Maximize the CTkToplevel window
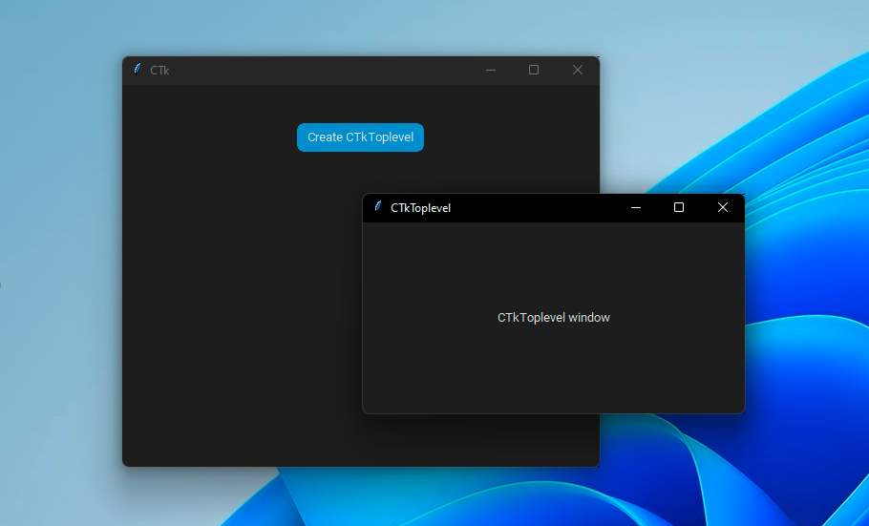This screenshot has width=869, height=526. (x=679, y=207)
